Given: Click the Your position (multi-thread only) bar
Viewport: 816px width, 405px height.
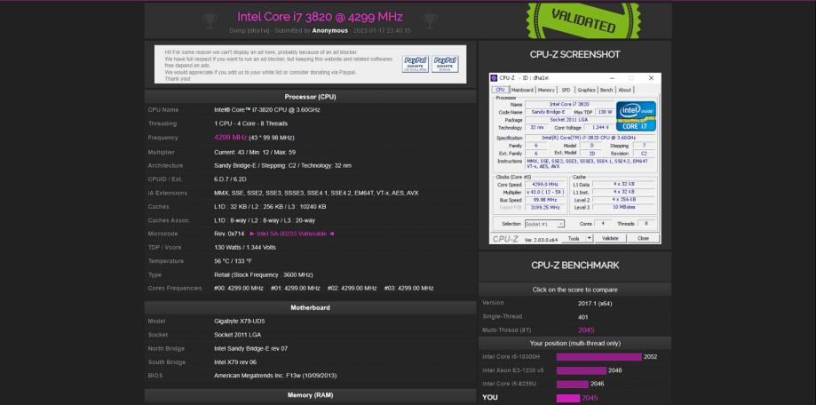Looking at the screenshot, I should [575, 344].
